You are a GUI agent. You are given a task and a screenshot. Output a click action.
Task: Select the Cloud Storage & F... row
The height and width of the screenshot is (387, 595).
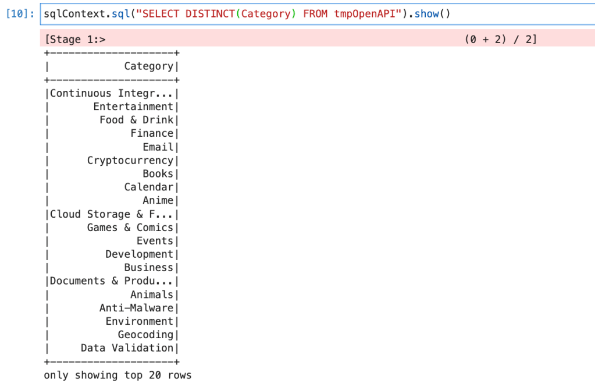click(112, 214)
